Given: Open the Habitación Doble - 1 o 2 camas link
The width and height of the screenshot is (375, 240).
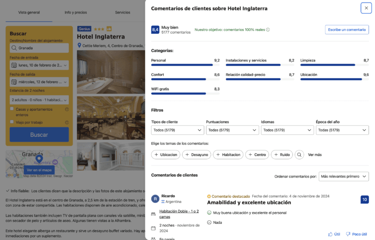Looking at the screenshot, I should click(x=179, y=214).
